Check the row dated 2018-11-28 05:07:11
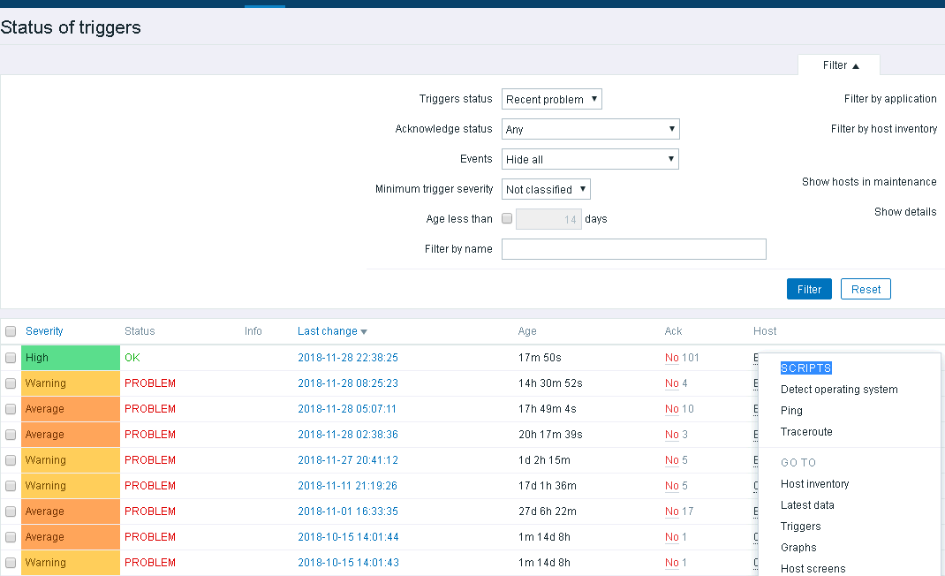 tap(11, 409)
